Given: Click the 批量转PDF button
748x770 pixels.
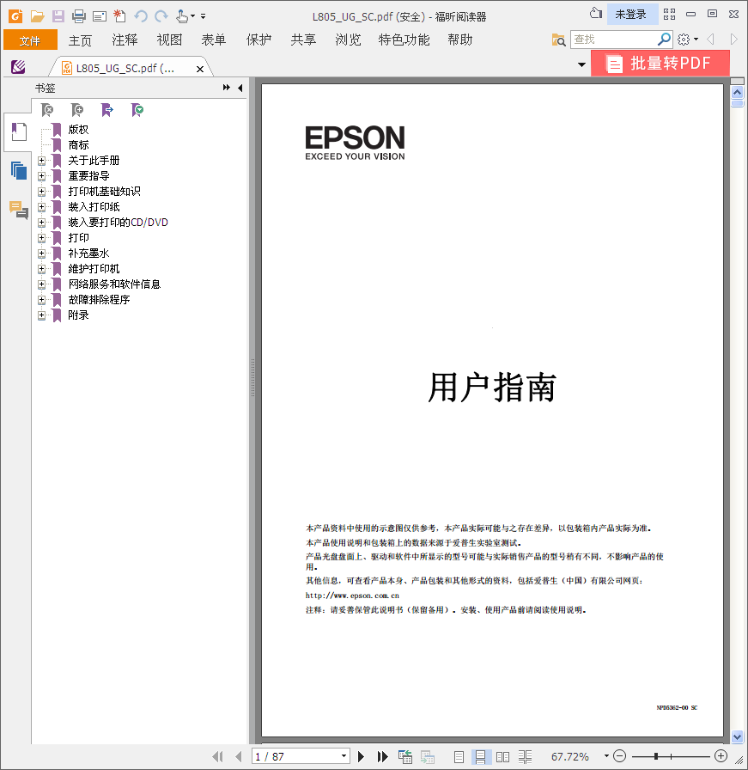Looking at the screenshot, I should coord(660,63).
